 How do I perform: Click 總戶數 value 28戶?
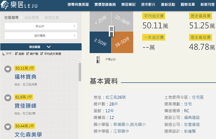[x=113, y=104]
